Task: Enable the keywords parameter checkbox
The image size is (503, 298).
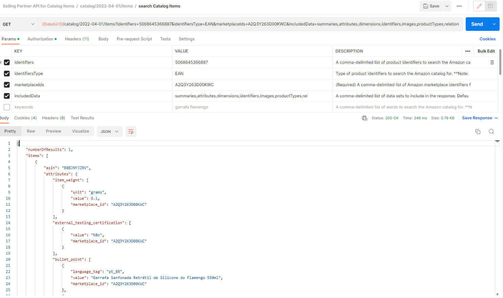Action: 7,107
